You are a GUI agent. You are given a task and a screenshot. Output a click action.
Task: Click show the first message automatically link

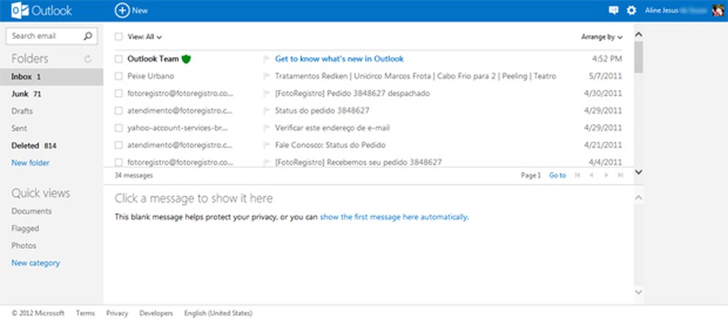click(x=394, y=216)
